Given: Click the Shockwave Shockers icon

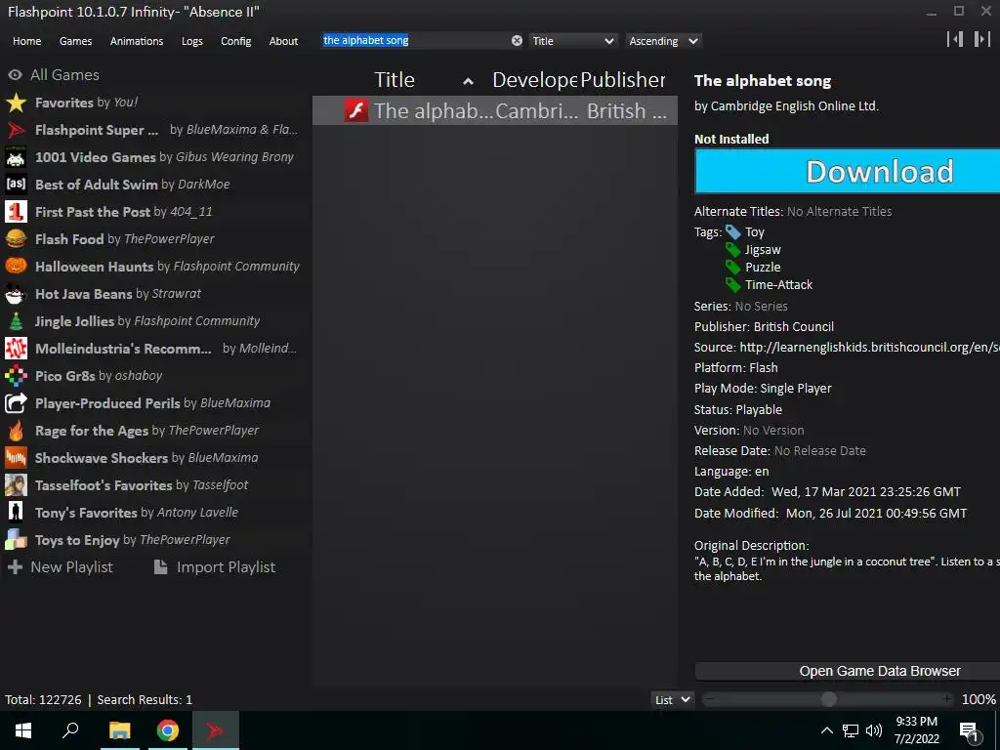Looking at the screenshot, I should [16, 458].
